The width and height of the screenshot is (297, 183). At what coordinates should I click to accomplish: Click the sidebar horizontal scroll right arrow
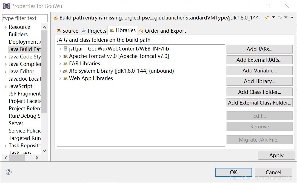tap(37, 158)
